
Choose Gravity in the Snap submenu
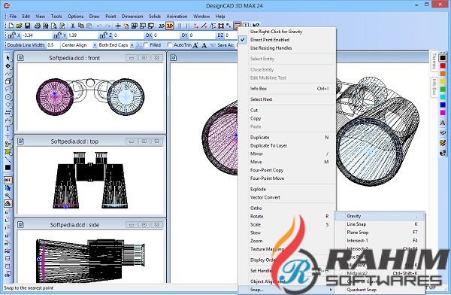(380, 216)
